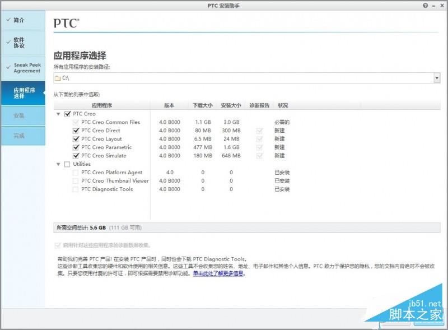448x330 pixels.
Task: Select the PTC Creo Simulate row label
Action: pyautogui.click(x=104, y=156)
